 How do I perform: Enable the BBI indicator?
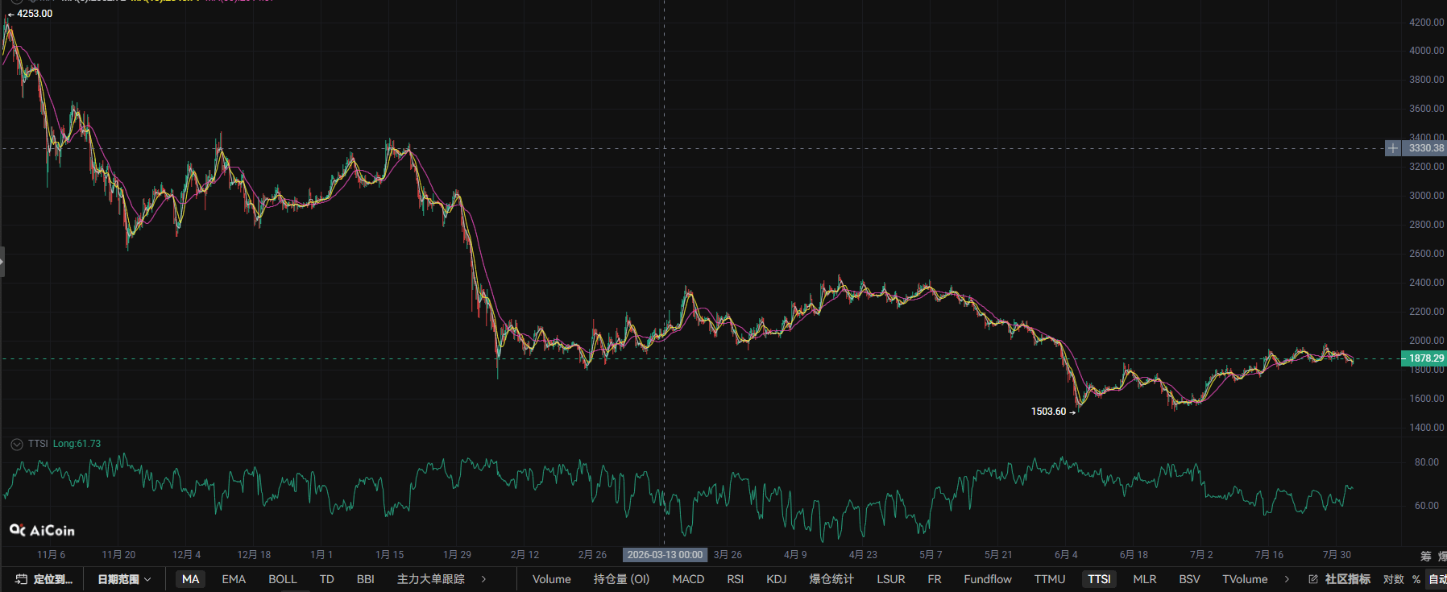(x=365, y=579)
